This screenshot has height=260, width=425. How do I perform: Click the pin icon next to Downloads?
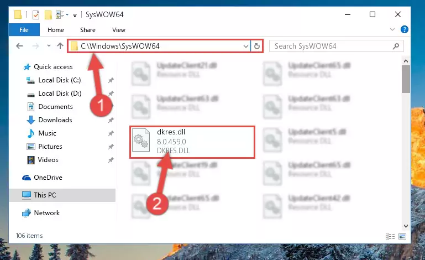pyautogui.click(x=111, y=120)
